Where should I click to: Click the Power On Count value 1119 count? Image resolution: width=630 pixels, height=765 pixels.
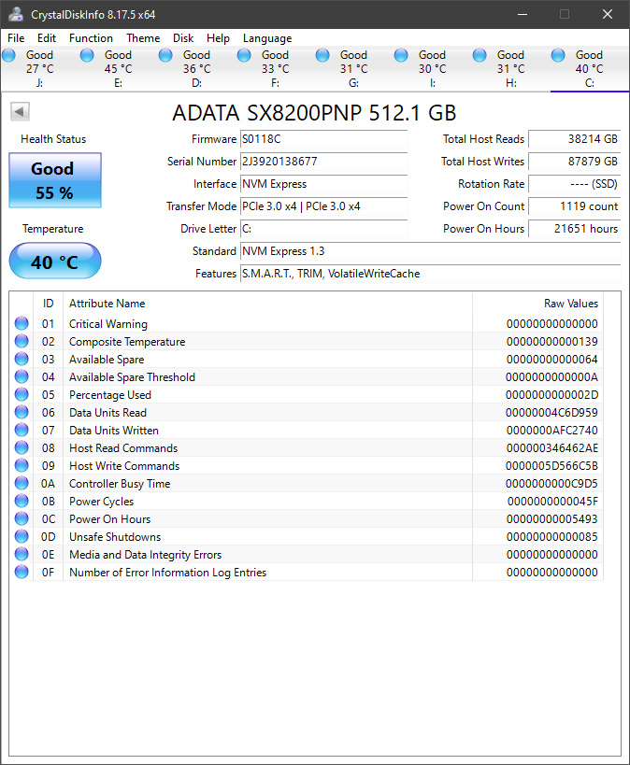574,206
